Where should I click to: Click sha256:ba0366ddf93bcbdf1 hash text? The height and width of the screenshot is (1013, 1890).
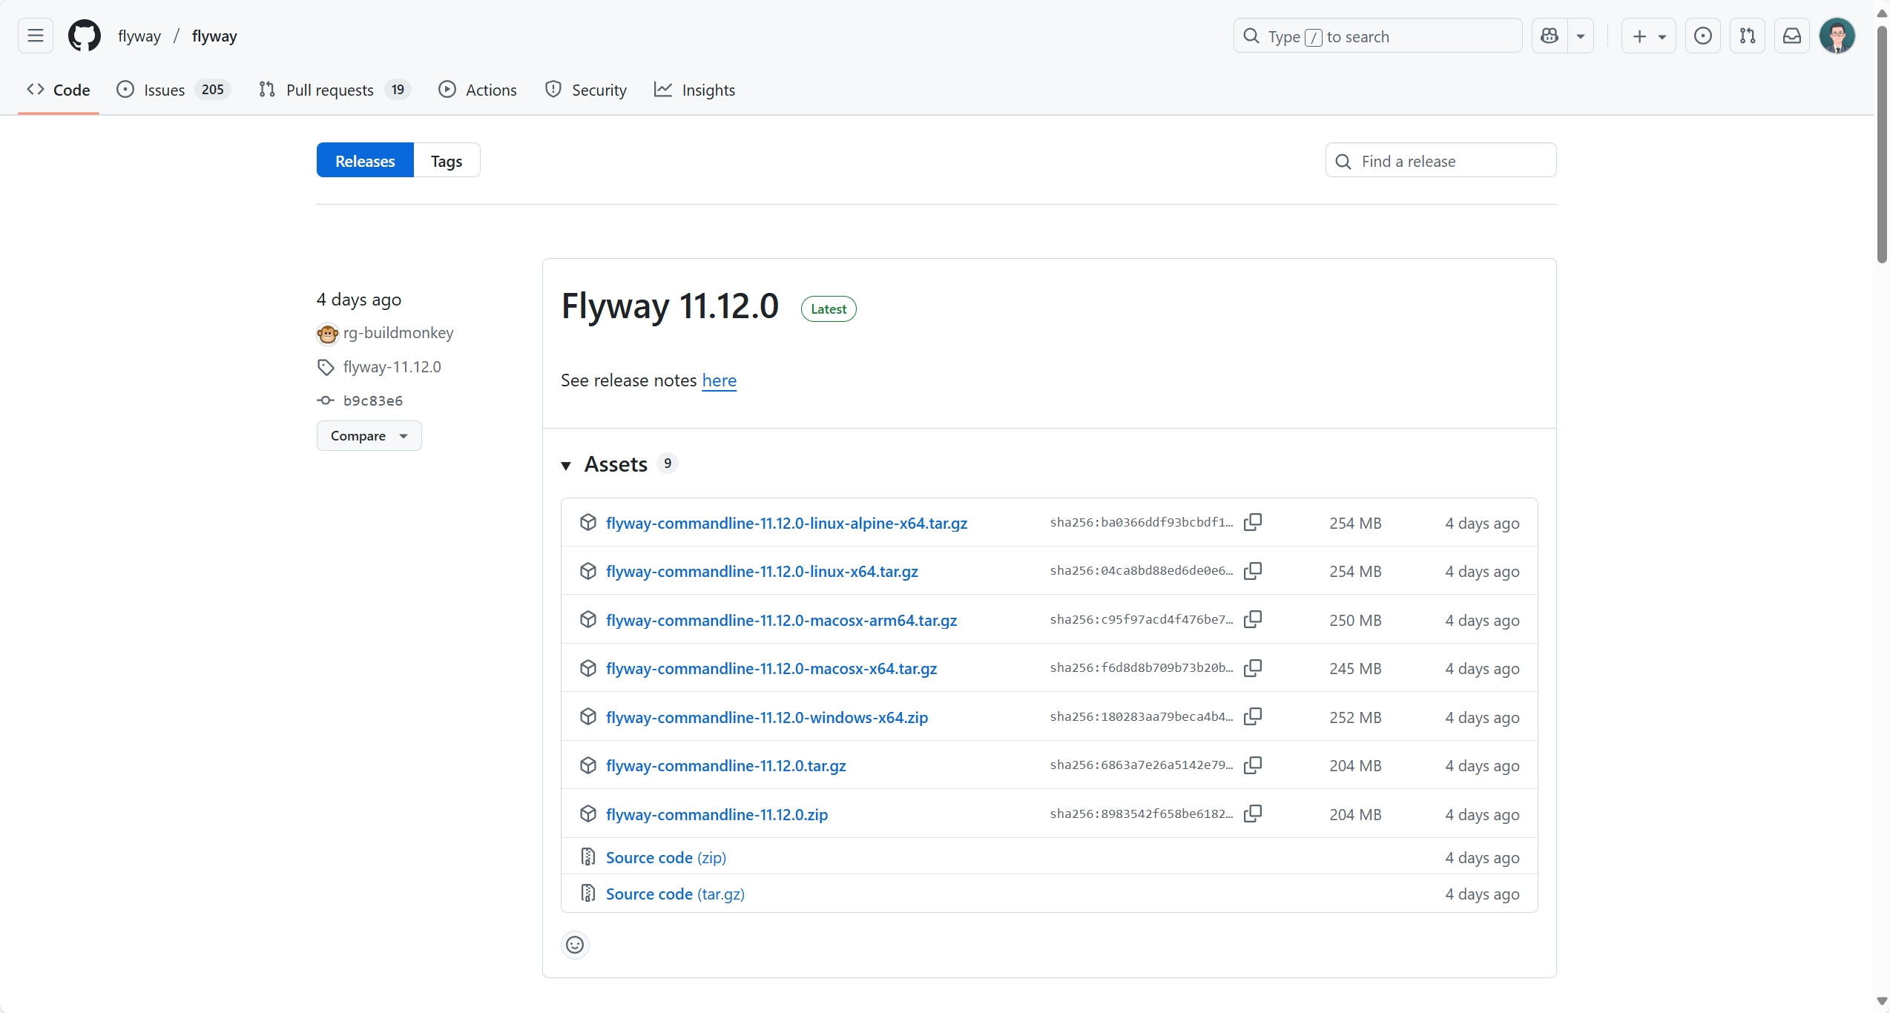point(1141,522)
